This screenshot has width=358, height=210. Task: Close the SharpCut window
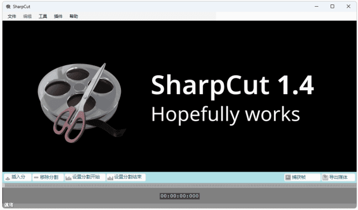(348, 7)
